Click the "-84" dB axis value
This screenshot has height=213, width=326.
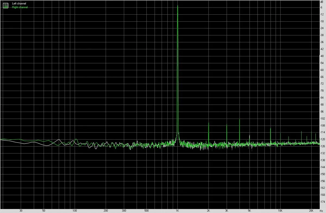[322, 98]
